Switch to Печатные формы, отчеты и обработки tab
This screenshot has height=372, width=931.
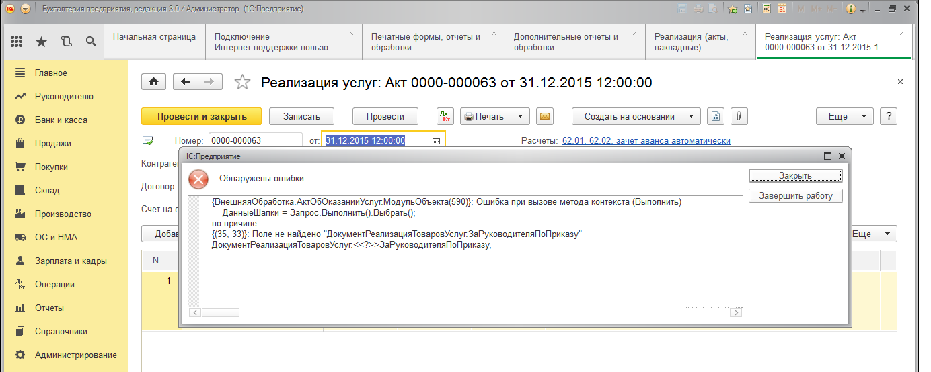point(433,42)
